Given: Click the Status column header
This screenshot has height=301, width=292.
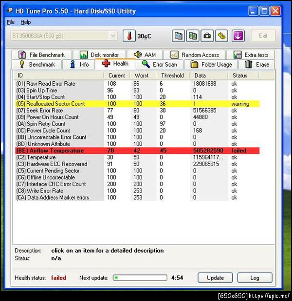Looking at the screenshot, I should tap(243, 75).
